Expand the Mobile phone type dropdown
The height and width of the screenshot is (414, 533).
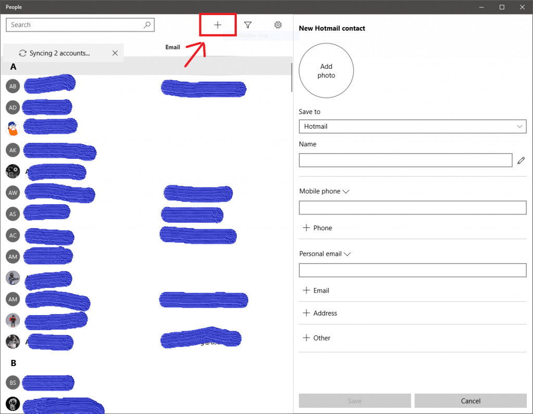[324, 191]
